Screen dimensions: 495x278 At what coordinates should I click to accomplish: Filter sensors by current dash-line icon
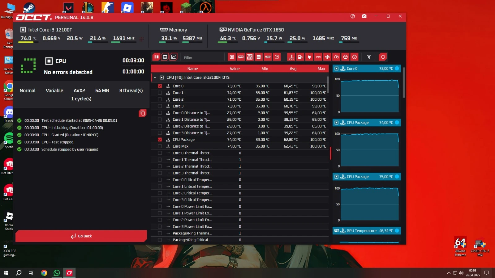pos(318,57)
